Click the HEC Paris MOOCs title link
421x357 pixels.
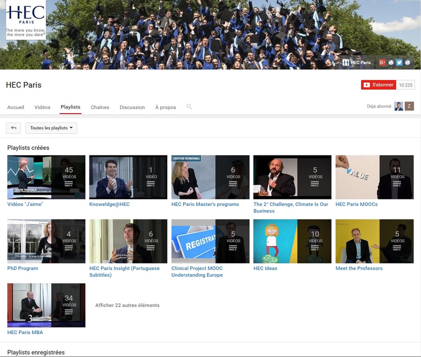tap(356, 204)
